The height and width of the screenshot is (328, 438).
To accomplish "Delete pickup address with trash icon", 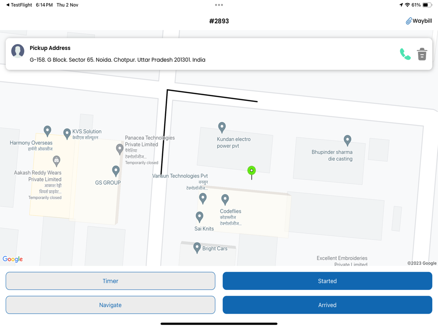I will 422,54.
